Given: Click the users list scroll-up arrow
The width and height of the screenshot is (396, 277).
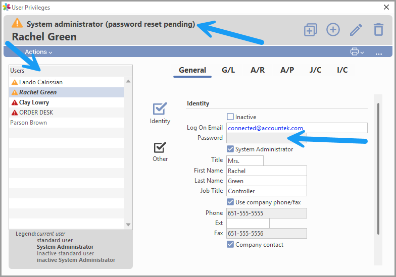Looking at the screenshot, I should coord(128,81).
